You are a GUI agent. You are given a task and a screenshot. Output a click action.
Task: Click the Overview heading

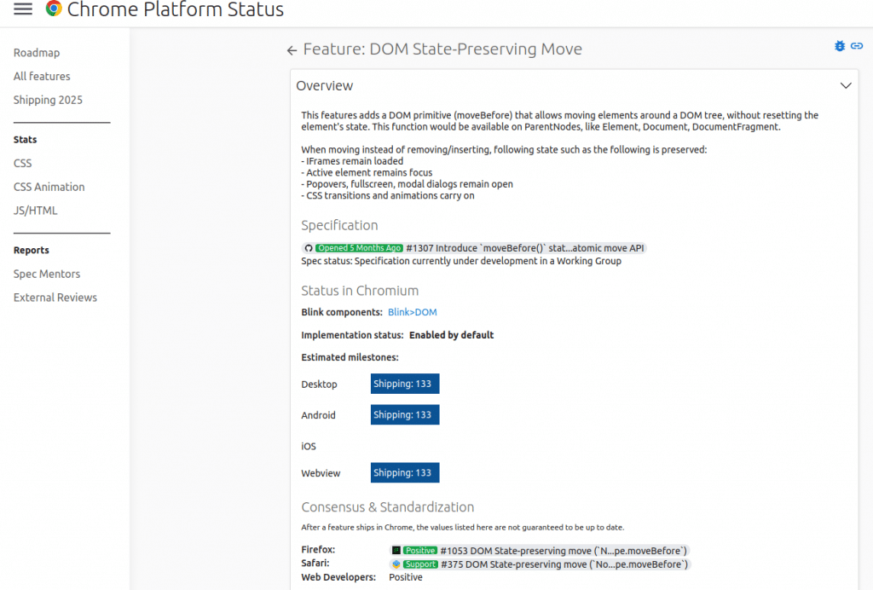click(x=325, y=86)
